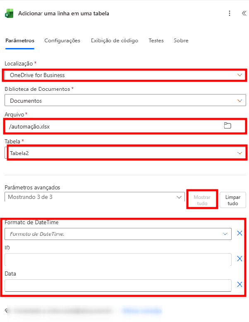
Task: Click the Mostrar tudo button
Action: (202, 200)
